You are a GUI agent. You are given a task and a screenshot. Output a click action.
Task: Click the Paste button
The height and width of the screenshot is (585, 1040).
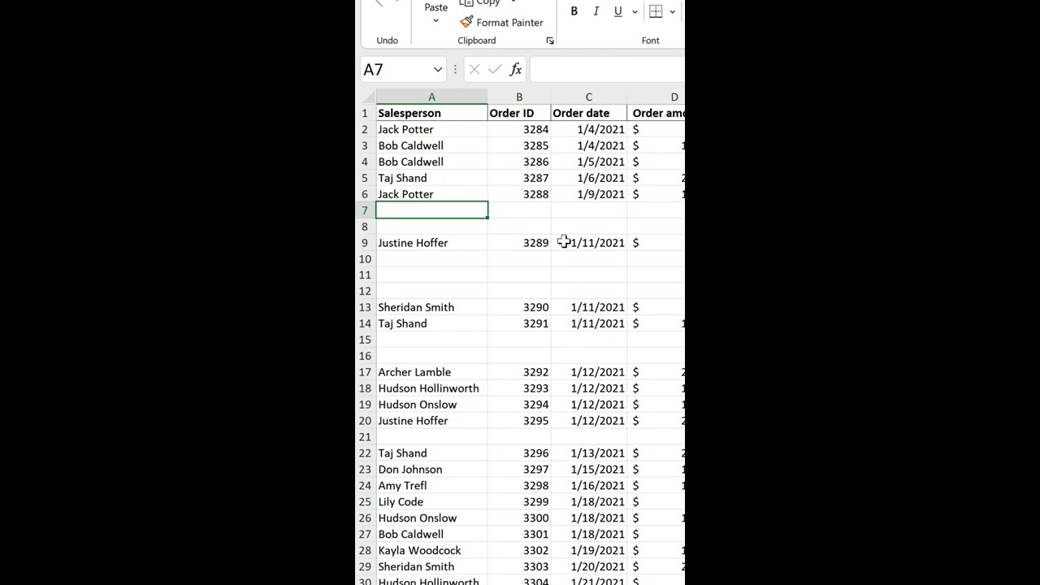435,7
